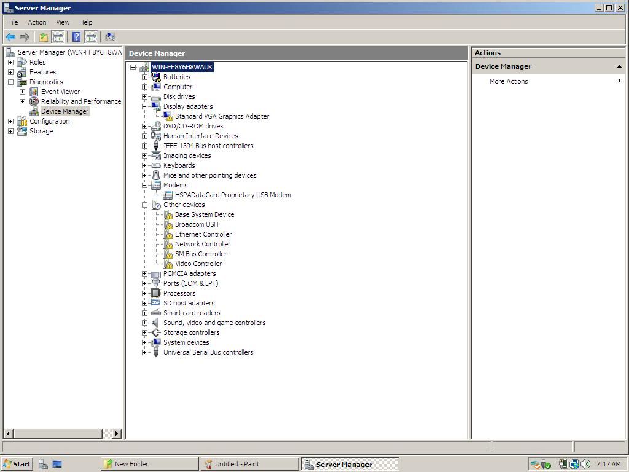Click the Processors chip icon
The image size is (629, 472).
[156, 293]
